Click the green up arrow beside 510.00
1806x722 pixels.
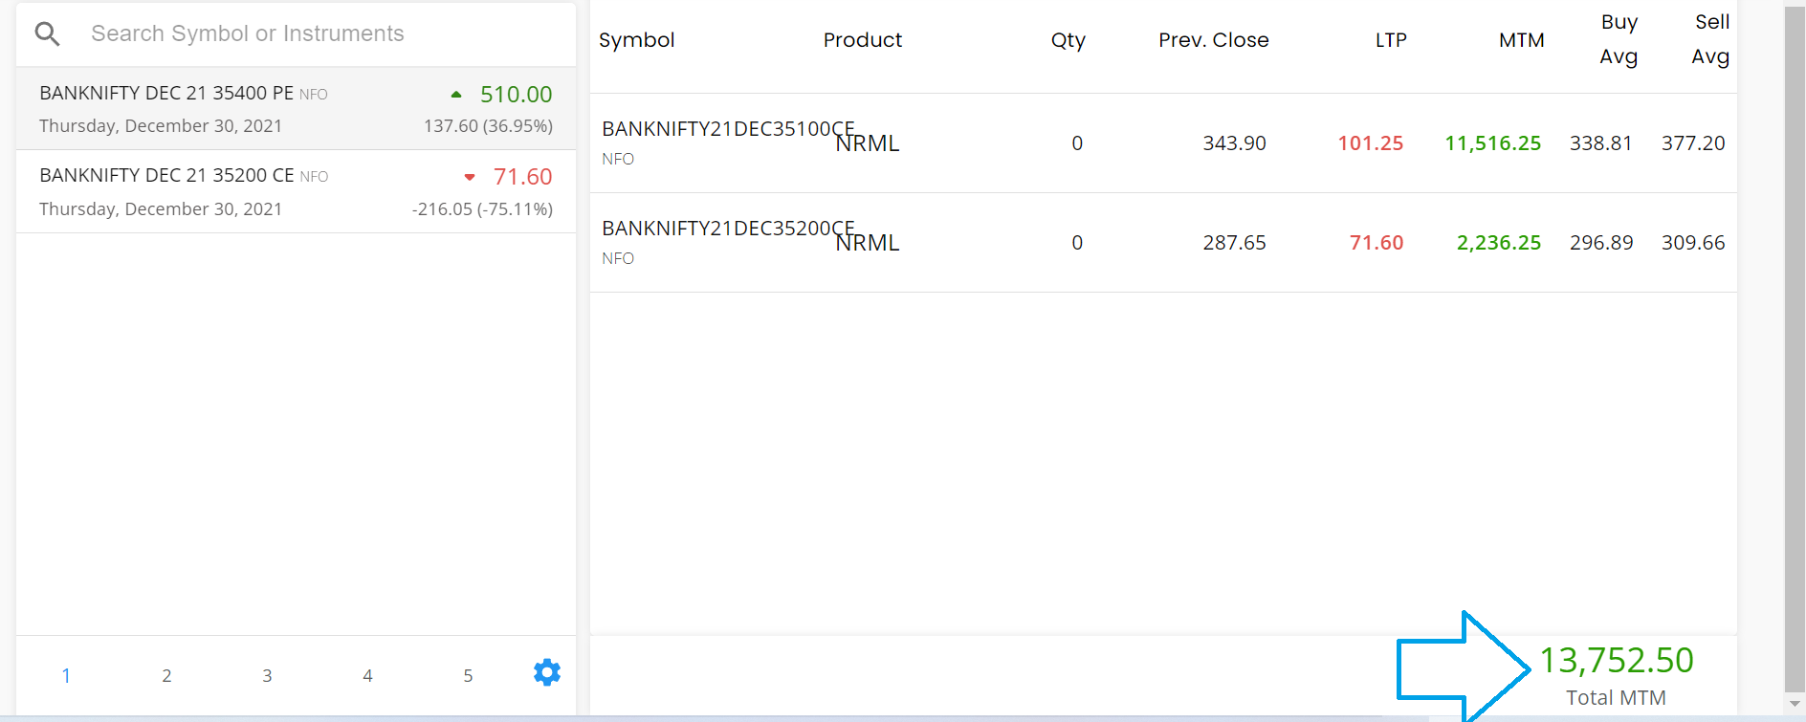click(x=456, y=95)
